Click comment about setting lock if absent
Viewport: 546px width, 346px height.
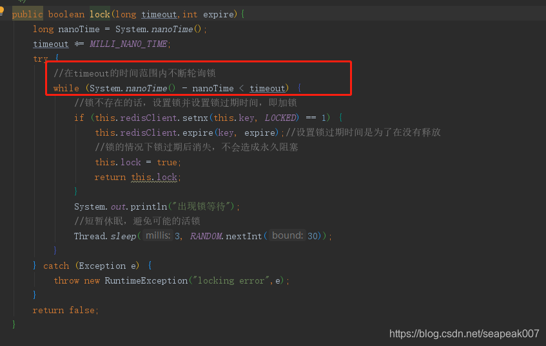tap(185, 103)
